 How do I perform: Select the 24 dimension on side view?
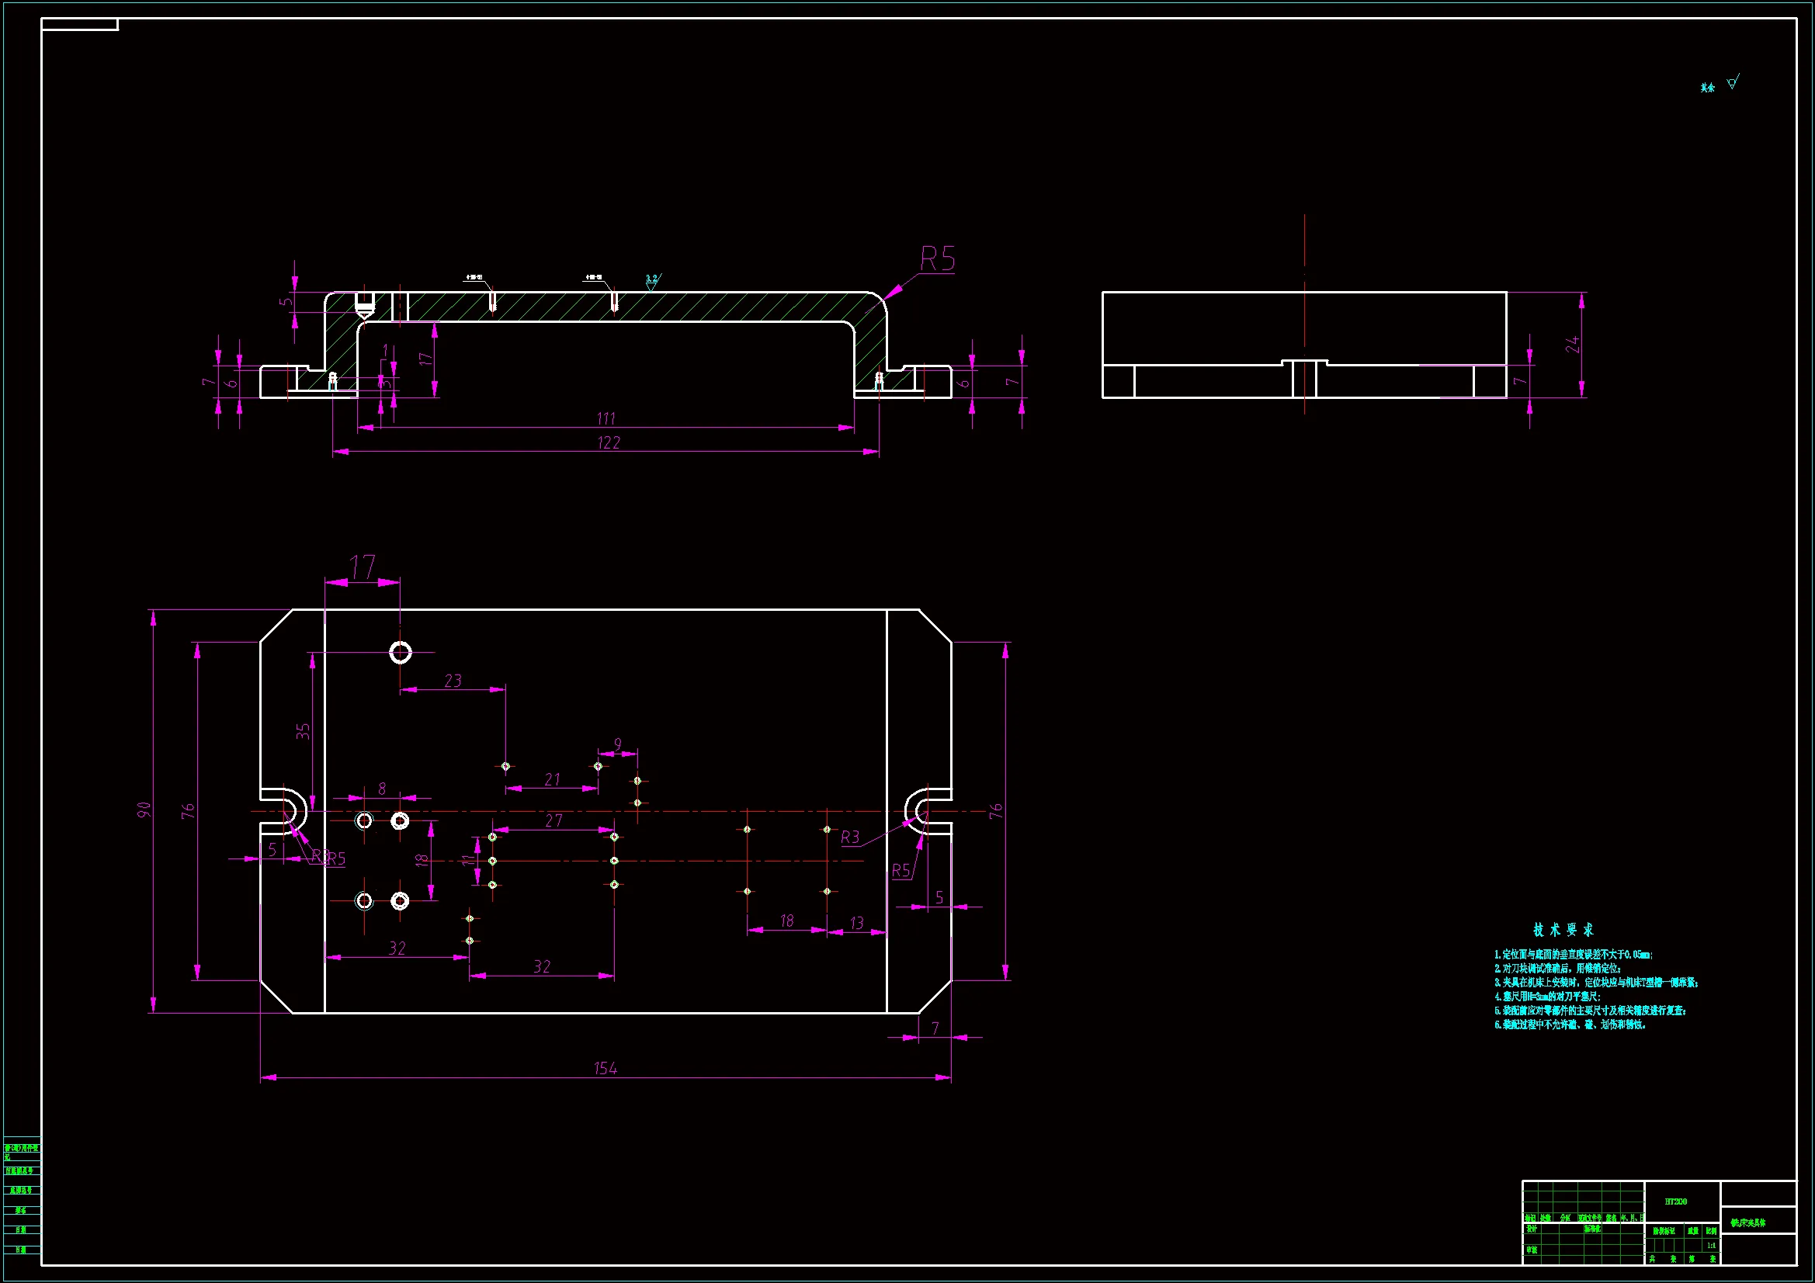pos(1572,344)
